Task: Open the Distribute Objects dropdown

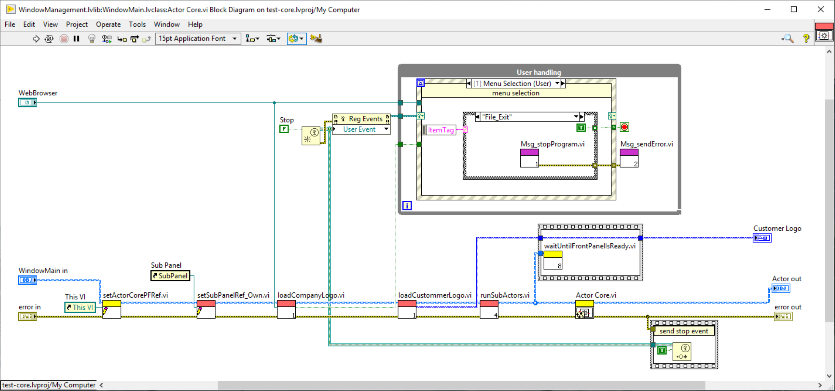Action: [x=273, y=39]
